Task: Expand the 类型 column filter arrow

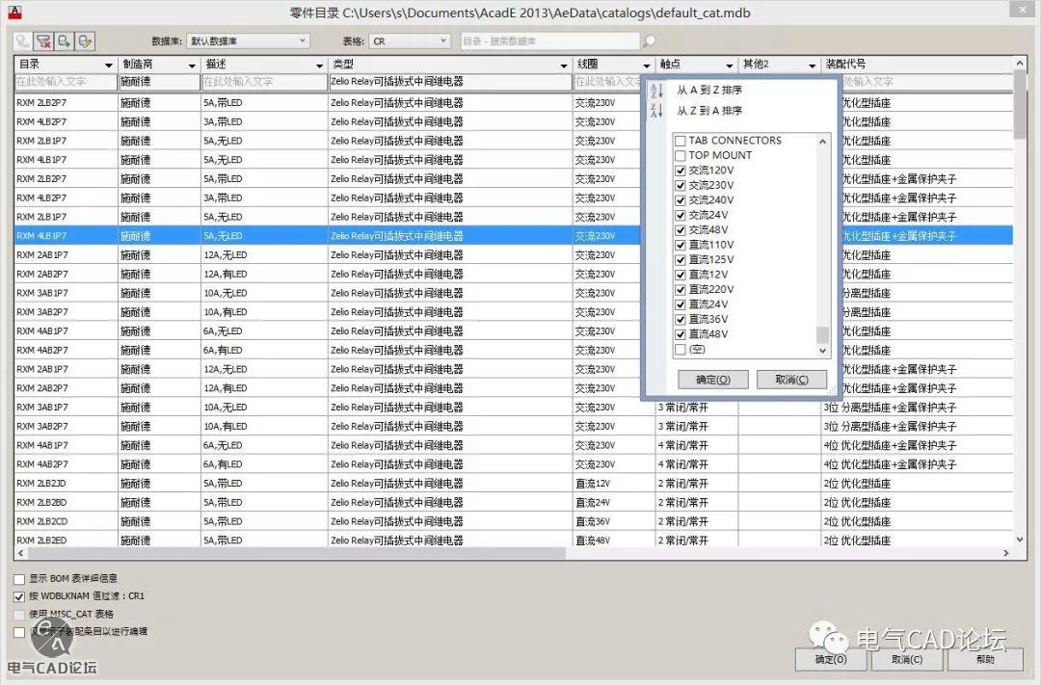Action: 564,66
